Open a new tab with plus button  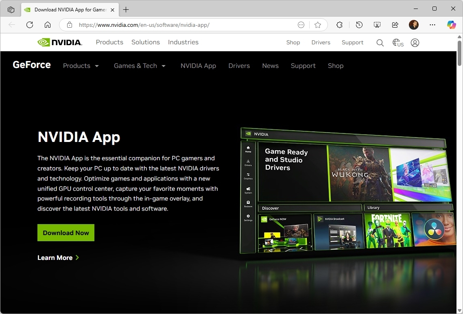pyautogui.click(x=126, y=10)
